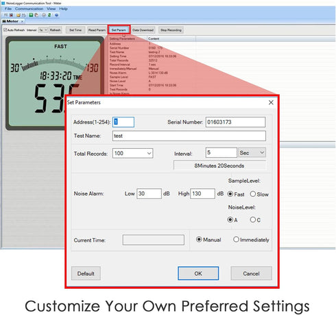This screenshot has height=315, width=336.
Task: Click the round clock toolbar icon
Action: (44, 15)
